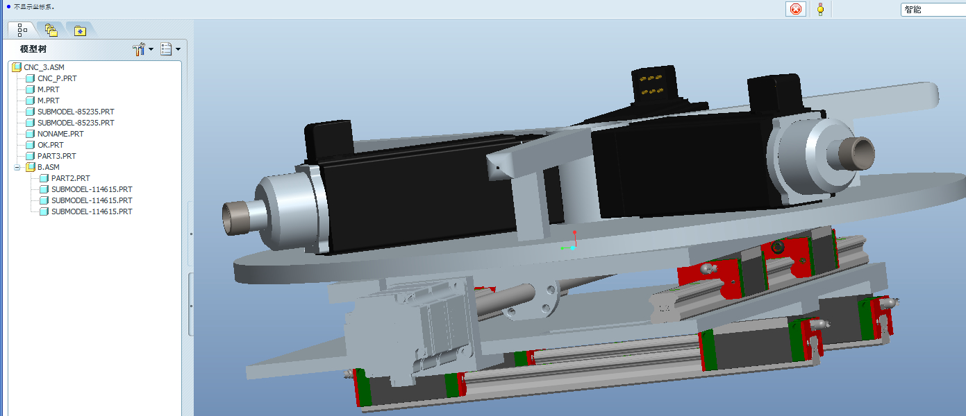Select PART3.PRT in the model tree
966x416 pixels.
coord(51,156)
